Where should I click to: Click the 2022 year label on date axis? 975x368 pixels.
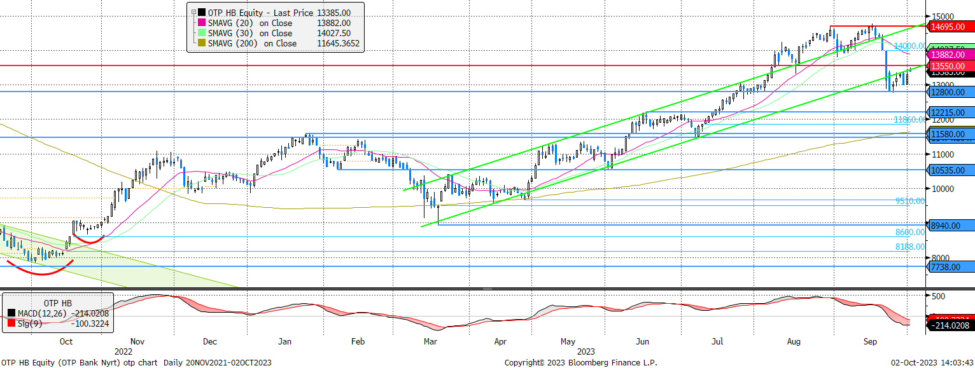click(124, 350)
